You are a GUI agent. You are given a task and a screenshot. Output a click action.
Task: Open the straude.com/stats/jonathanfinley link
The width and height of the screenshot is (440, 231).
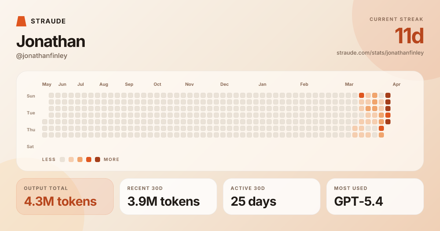380,53
